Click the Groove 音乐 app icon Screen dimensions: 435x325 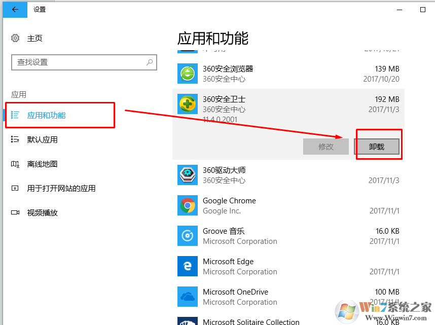(187, 236)
